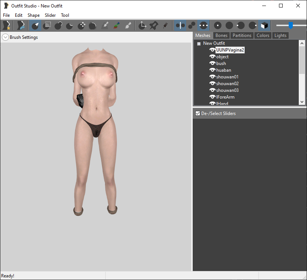Screen dimensions: 307x280
Task: Switch to right view circle icon
Action: (252, 25)
